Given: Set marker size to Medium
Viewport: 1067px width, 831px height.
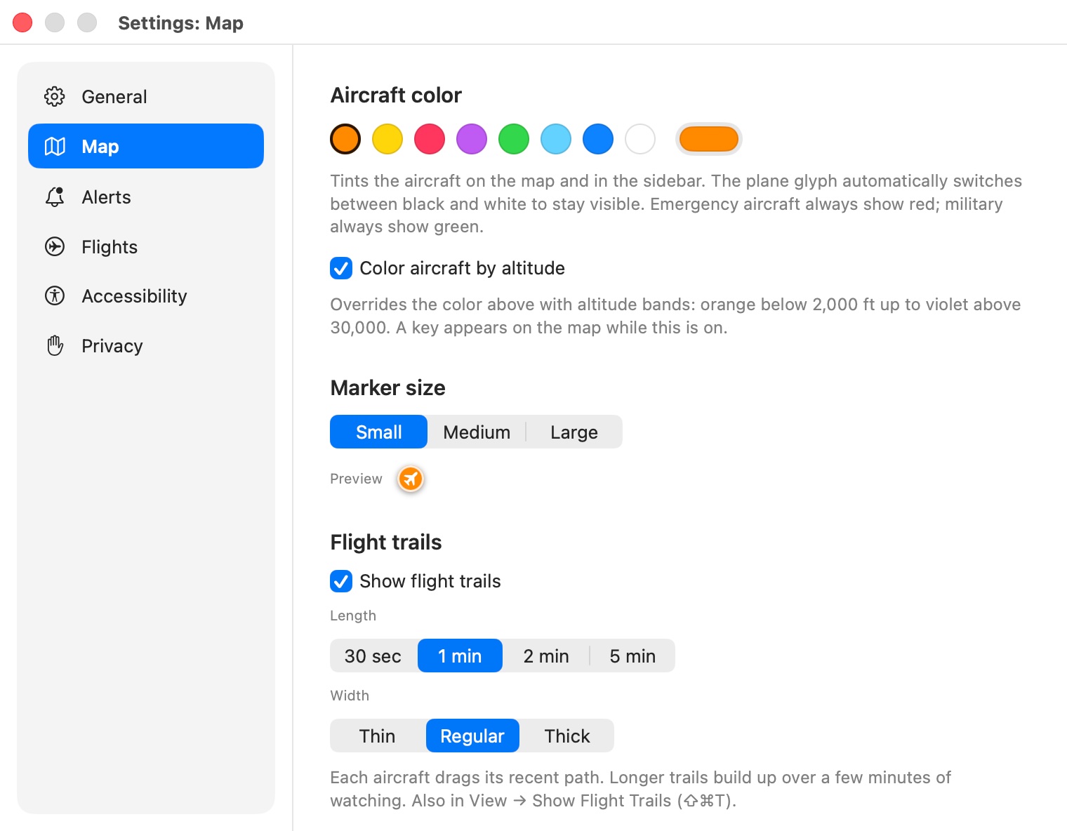Looking at the screenshot, I should coord(477,432).
